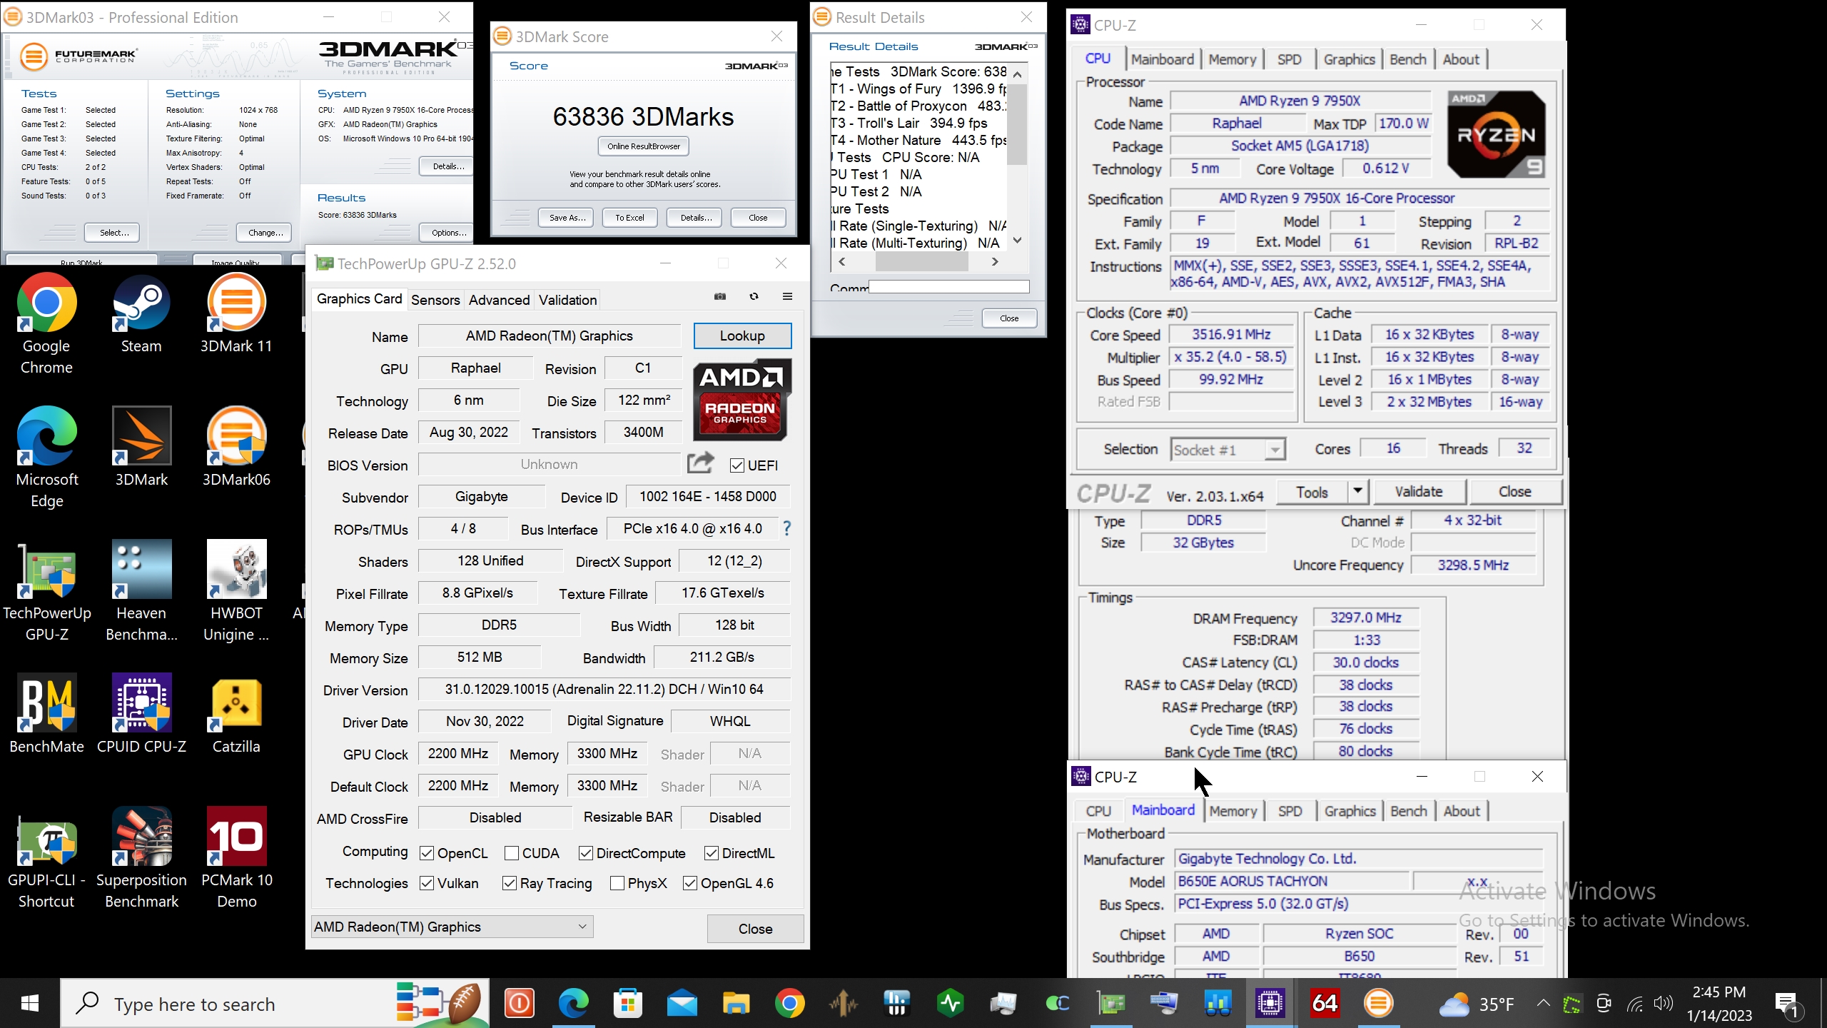Toggle UEFI checkbox in GPU-Z
Image resolution: width=1827 pixels, height=1028 pixels.
click(x=737, y=465)
